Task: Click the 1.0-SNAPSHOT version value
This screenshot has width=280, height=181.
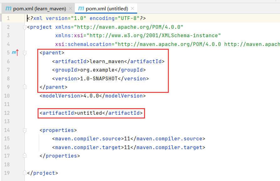Action: pos(99,78)
